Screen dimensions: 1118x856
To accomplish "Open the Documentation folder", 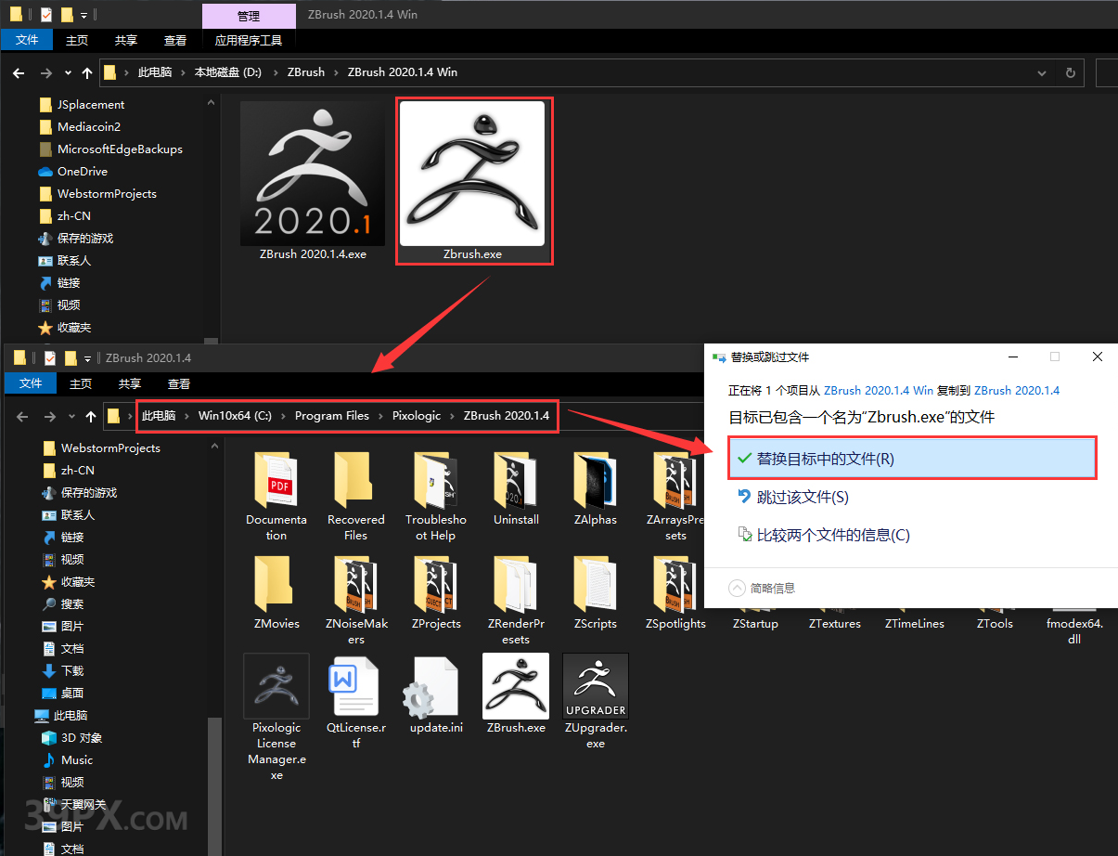I will pyautogui.click(x=276, y=497).
